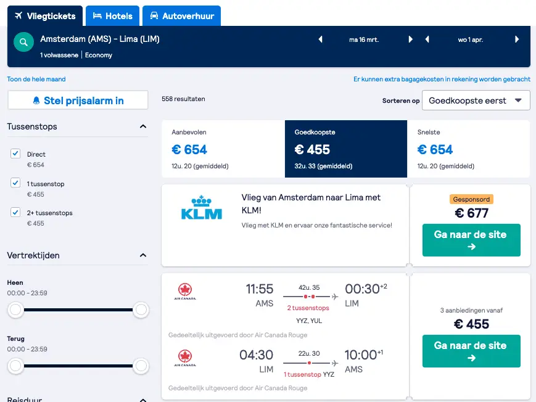Click Stel prijsalarm in button
The image size is (536, 402).
tap(78, 100)
